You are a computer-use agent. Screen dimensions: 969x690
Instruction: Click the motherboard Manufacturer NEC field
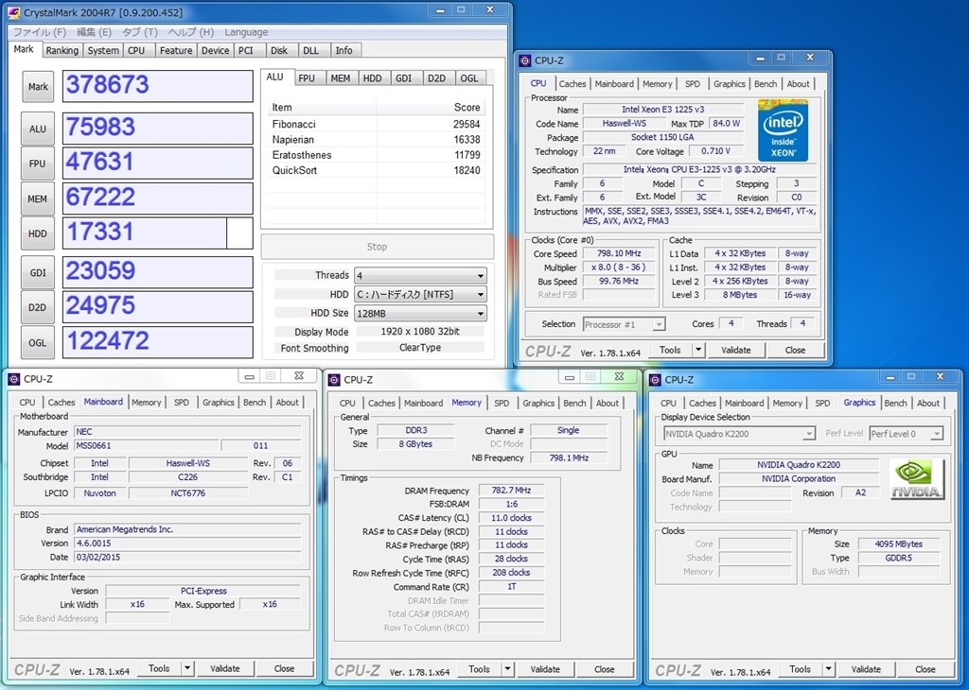pyautogui.click(x=188, y=431)
